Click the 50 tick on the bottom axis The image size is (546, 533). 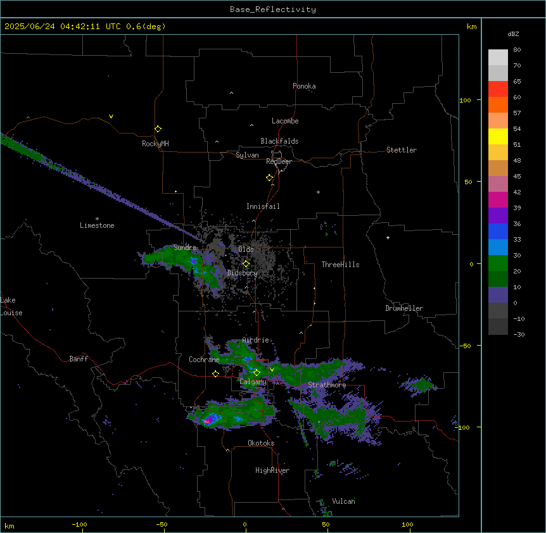pos(326,524)
